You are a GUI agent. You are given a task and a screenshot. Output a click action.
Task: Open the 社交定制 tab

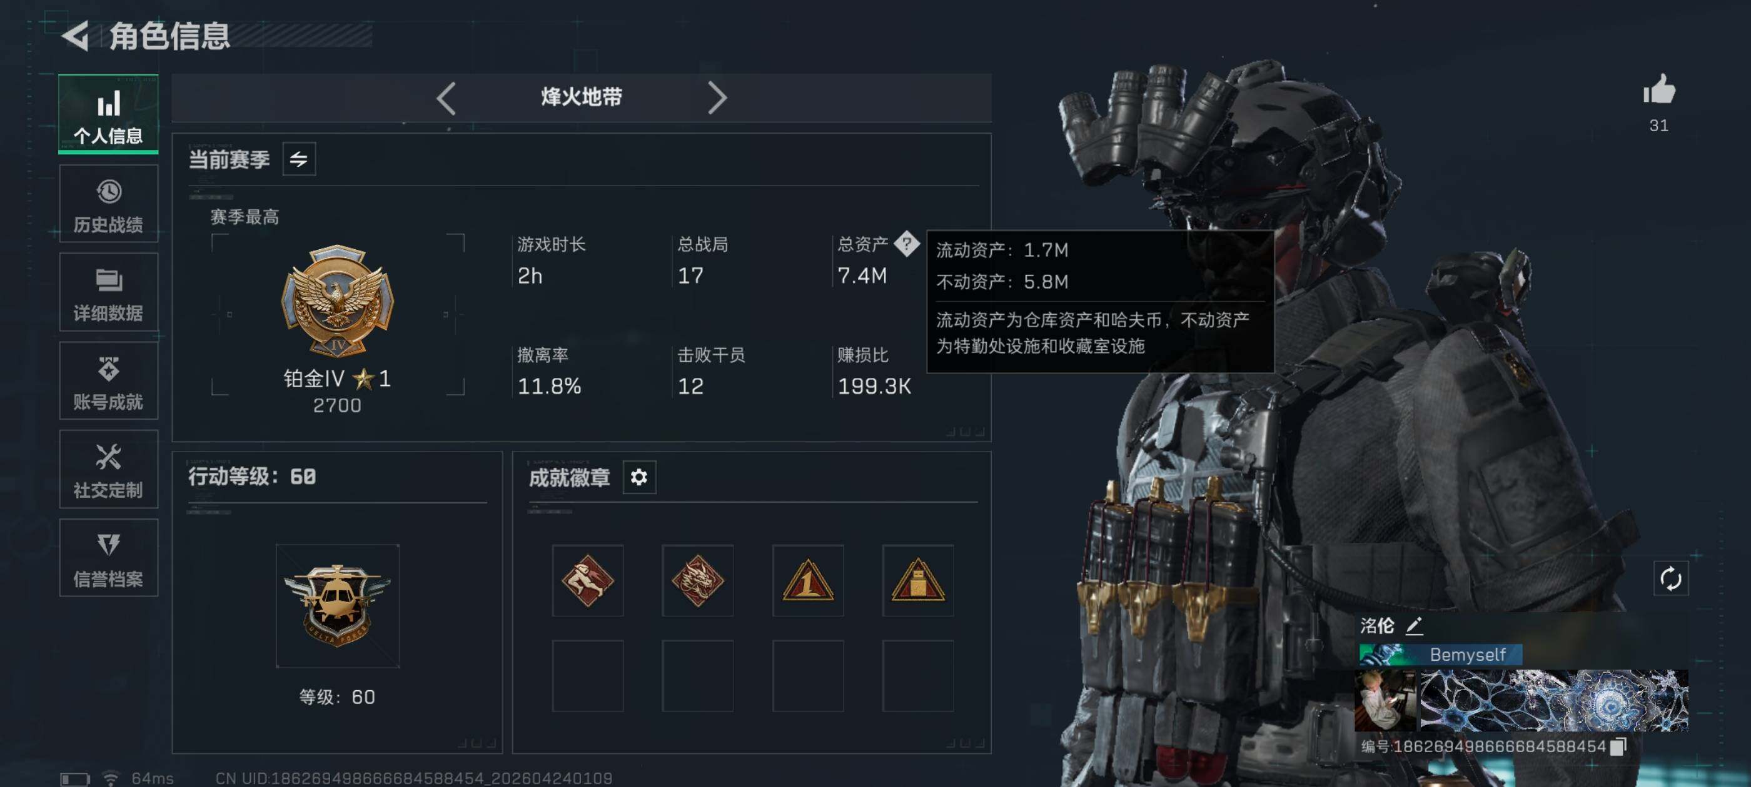[x=109, y=469]
